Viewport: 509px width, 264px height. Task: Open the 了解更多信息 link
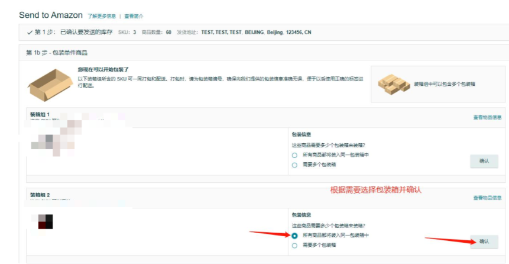[x=102, y=16]
